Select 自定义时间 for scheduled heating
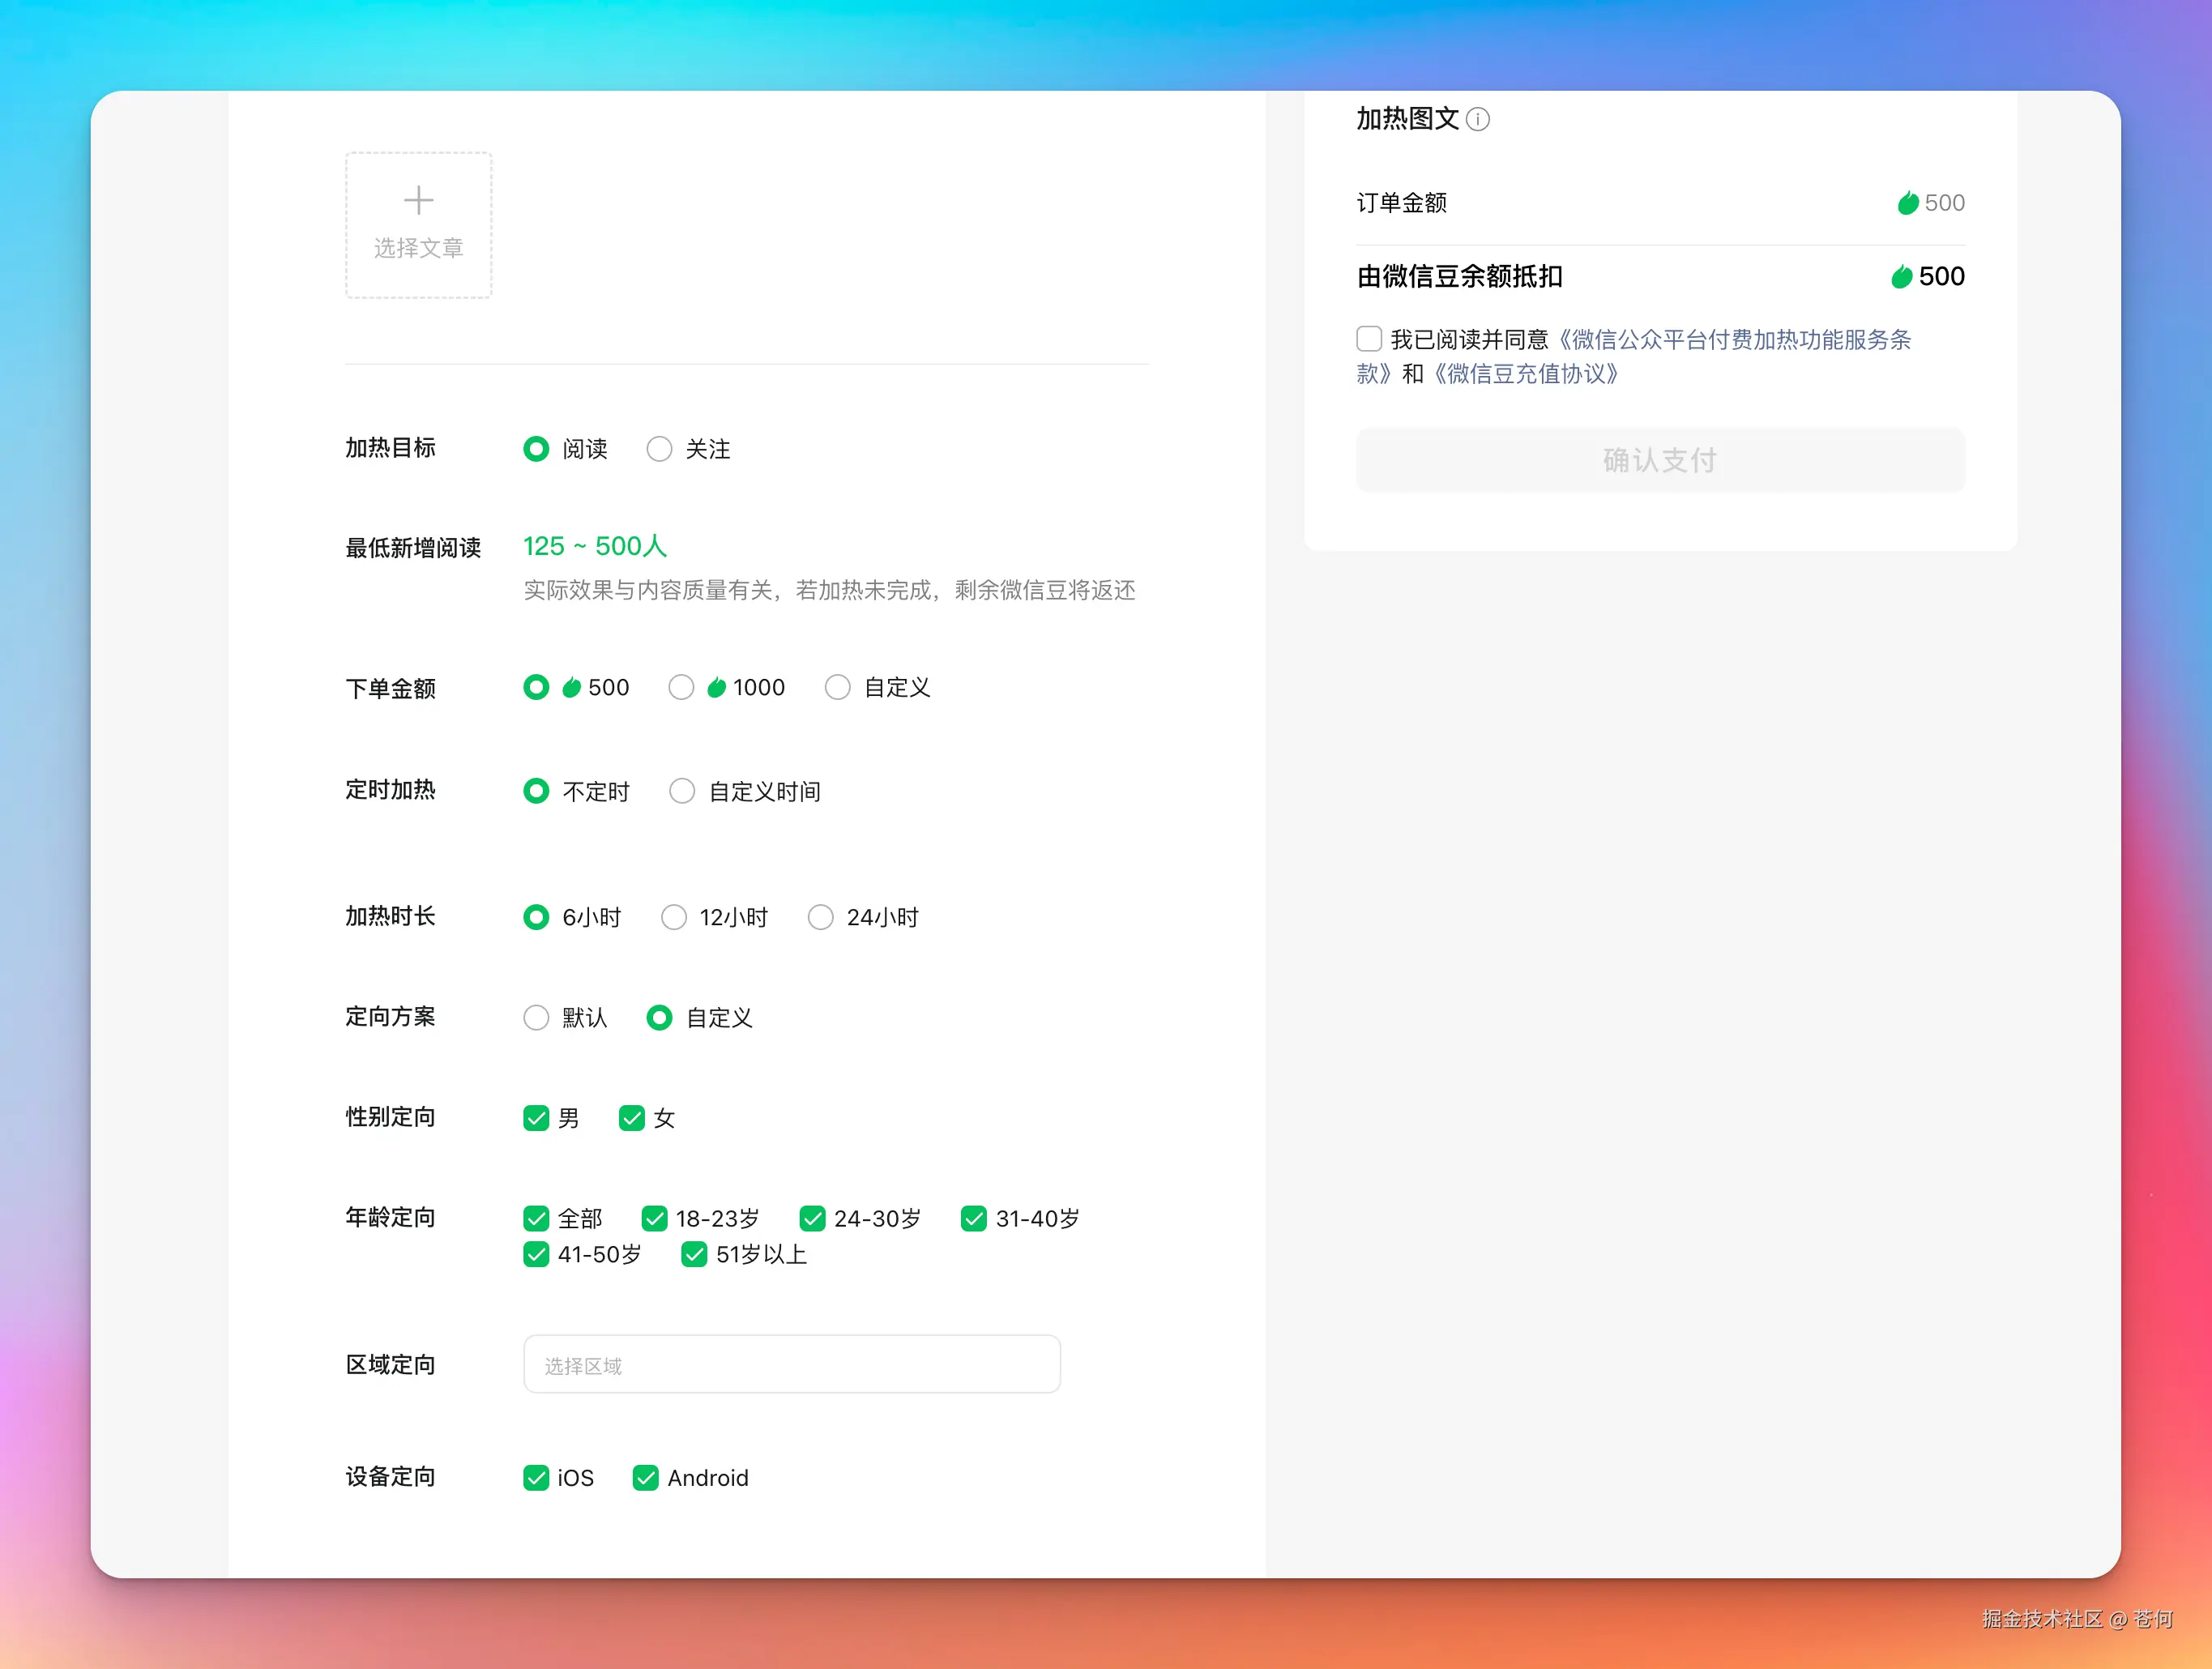This screenshot has width=2212, height=1669. click(x=682, y=791)
